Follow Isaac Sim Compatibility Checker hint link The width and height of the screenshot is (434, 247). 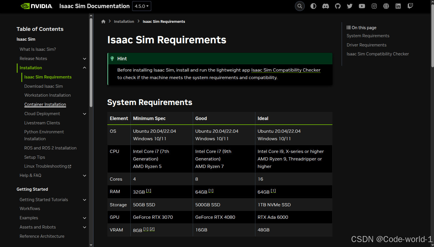point(286,70)
